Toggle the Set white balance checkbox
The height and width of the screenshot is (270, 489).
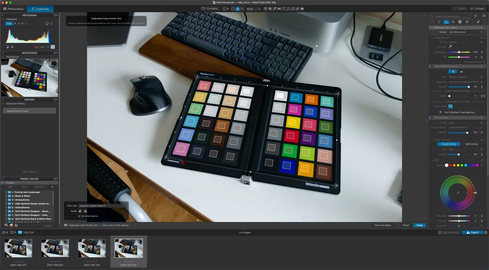click(x=79, y=216)
